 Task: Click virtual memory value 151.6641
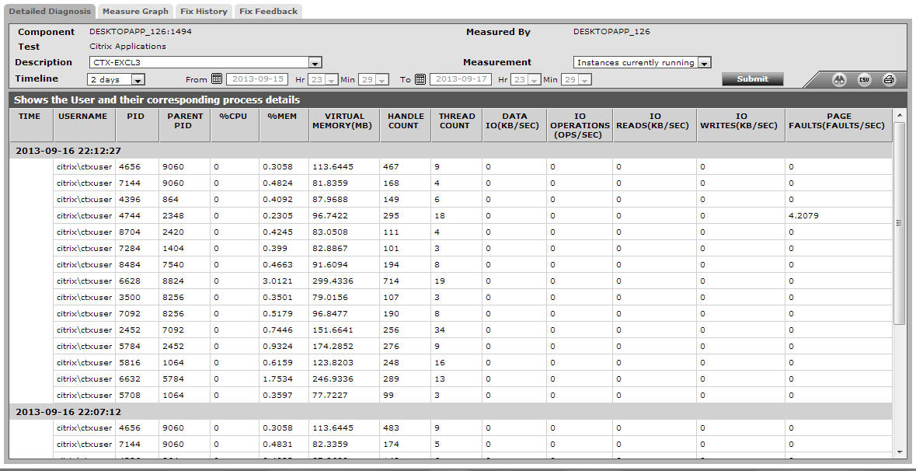coord(333,330)
